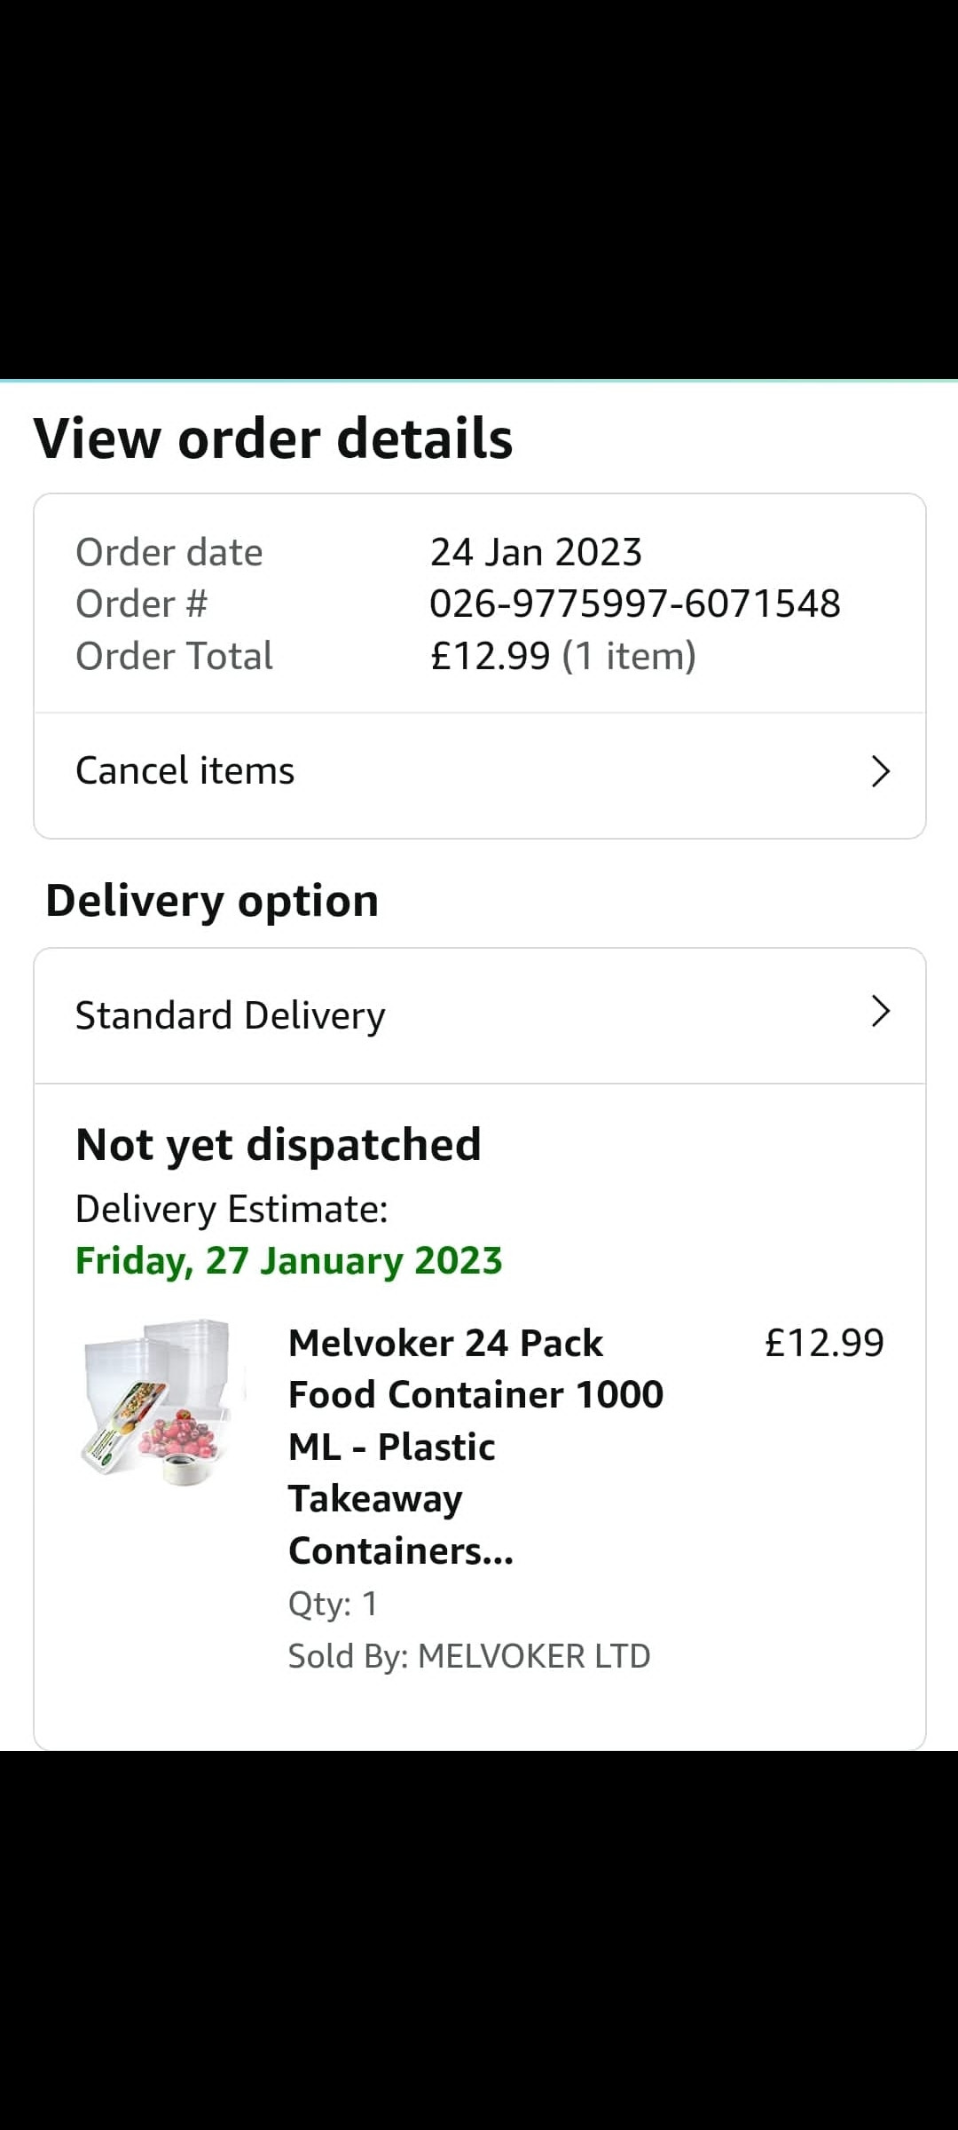The width and height of the screenshot is (958, 2130).
Task: Open the Melvoker 24 Pack product title
Action: coord(475,1447)
